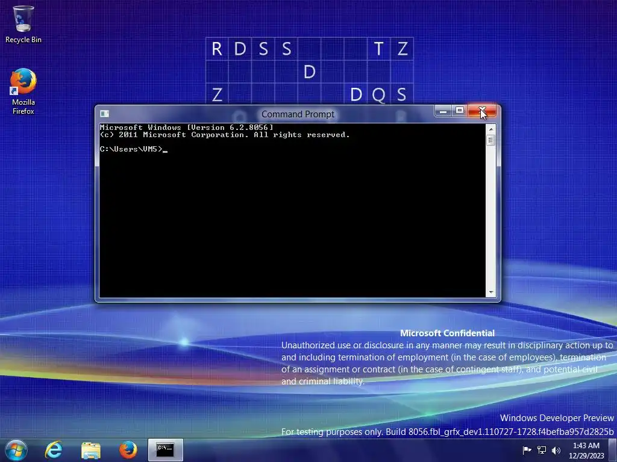Click the '(c) 2011 Microsoft Corporation' line
This screenshot has width=617, height=462.
coord(225,135)
